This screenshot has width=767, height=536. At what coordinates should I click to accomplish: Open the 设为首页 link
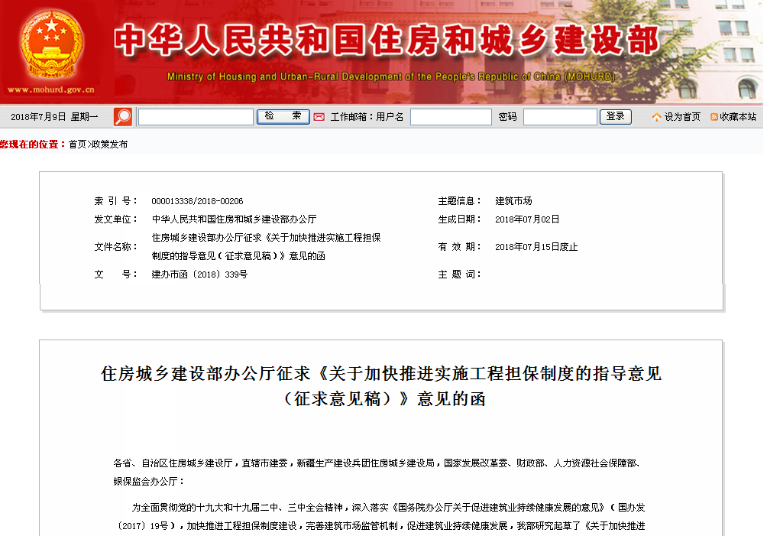coord(682,117)
